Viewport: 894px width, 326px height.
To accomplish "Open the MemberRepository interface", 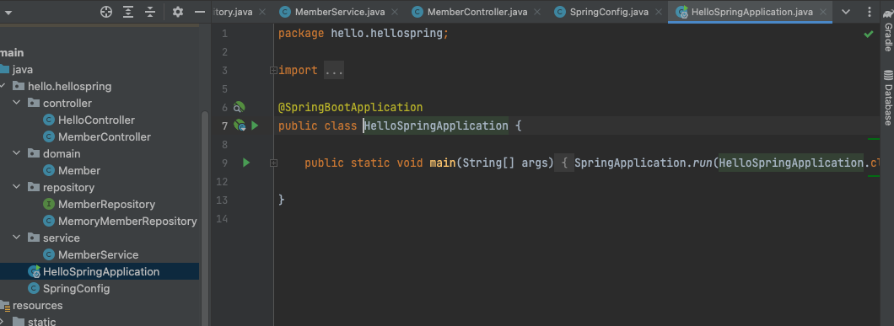I will coord(106,205).
